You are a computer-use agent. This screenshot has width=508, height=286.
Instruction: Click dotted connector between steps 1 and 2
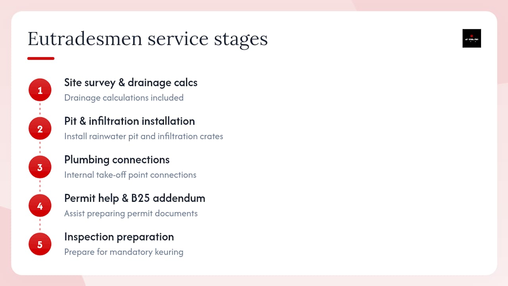click(40, 110)
